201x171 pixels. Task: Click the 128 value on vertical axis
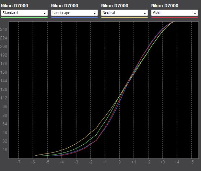click(3, 89)
